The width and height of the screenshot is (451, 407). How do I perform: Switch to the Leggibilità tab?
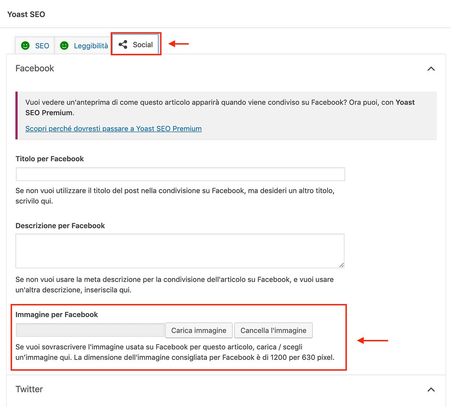click(83, 45)
